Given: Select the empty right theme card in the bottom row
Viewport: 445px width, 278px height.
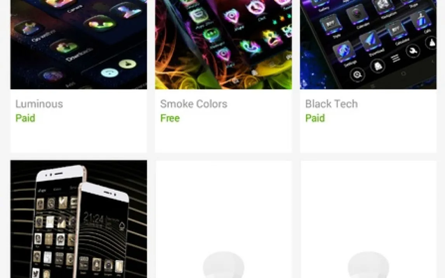Looking at the screenshot, I should (x=368, y=219).
